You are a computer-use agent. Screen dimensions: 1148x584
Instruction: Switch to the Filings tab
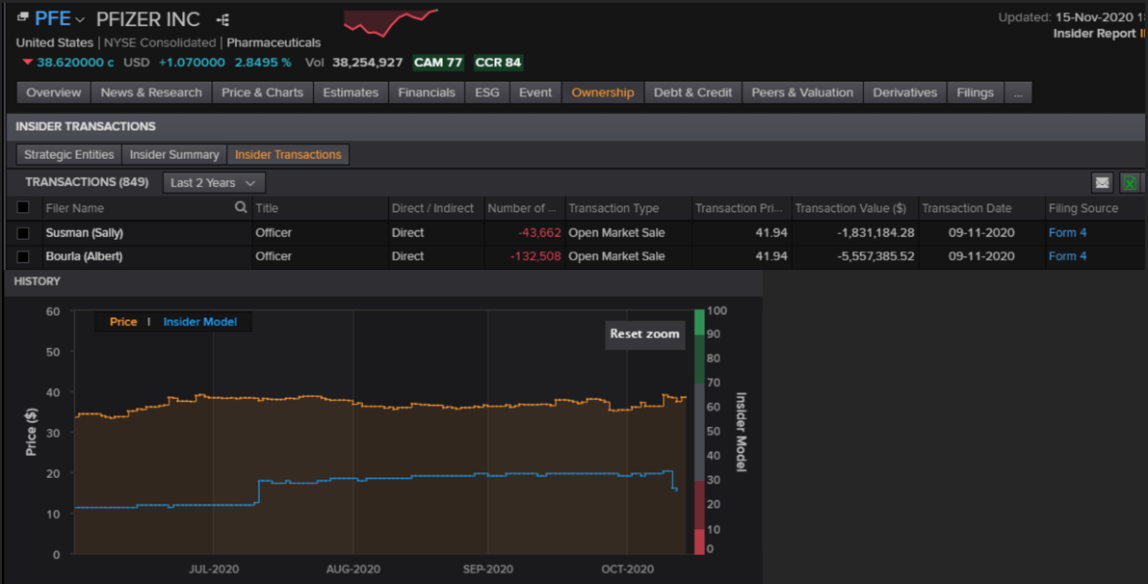(976, 93)
